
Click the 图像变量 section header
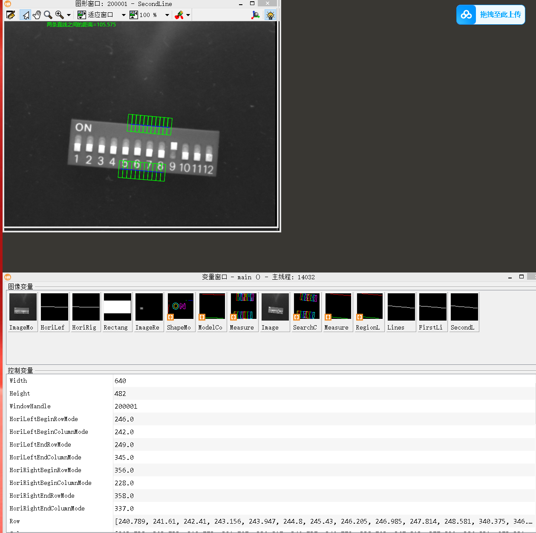[20, 287]
